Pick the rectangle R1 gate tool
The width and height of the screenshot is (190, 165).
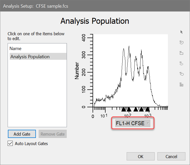click(x=182, y=53)
